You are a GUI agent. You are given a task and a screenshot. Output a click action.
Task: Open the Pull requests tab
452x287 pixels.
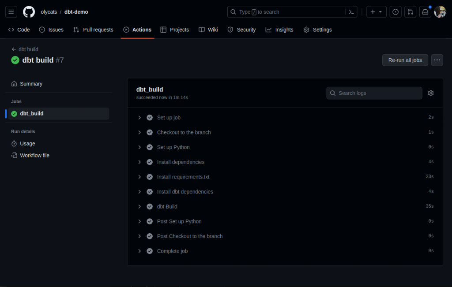pos(94,30)
